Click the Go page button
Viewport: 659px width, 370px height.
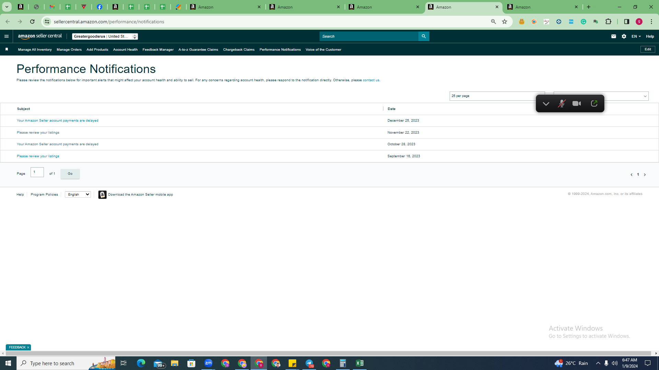pos(70,174)
